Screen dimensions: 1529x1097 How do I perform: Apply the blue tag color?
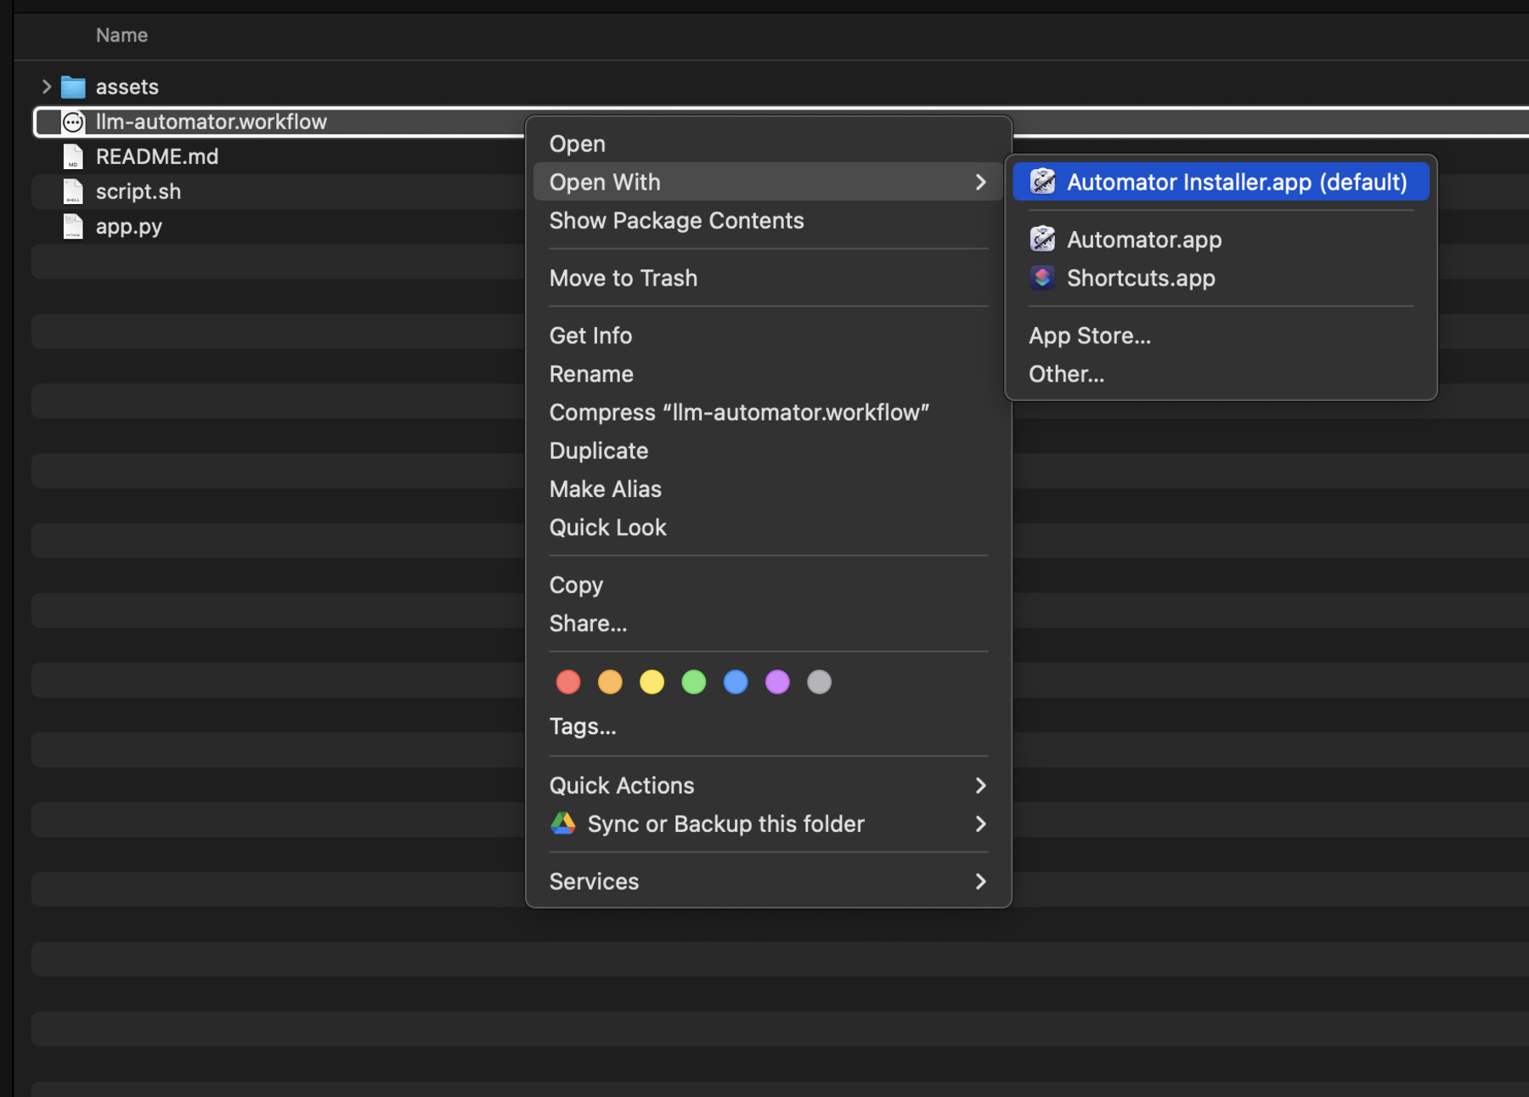tap(736, 681)
